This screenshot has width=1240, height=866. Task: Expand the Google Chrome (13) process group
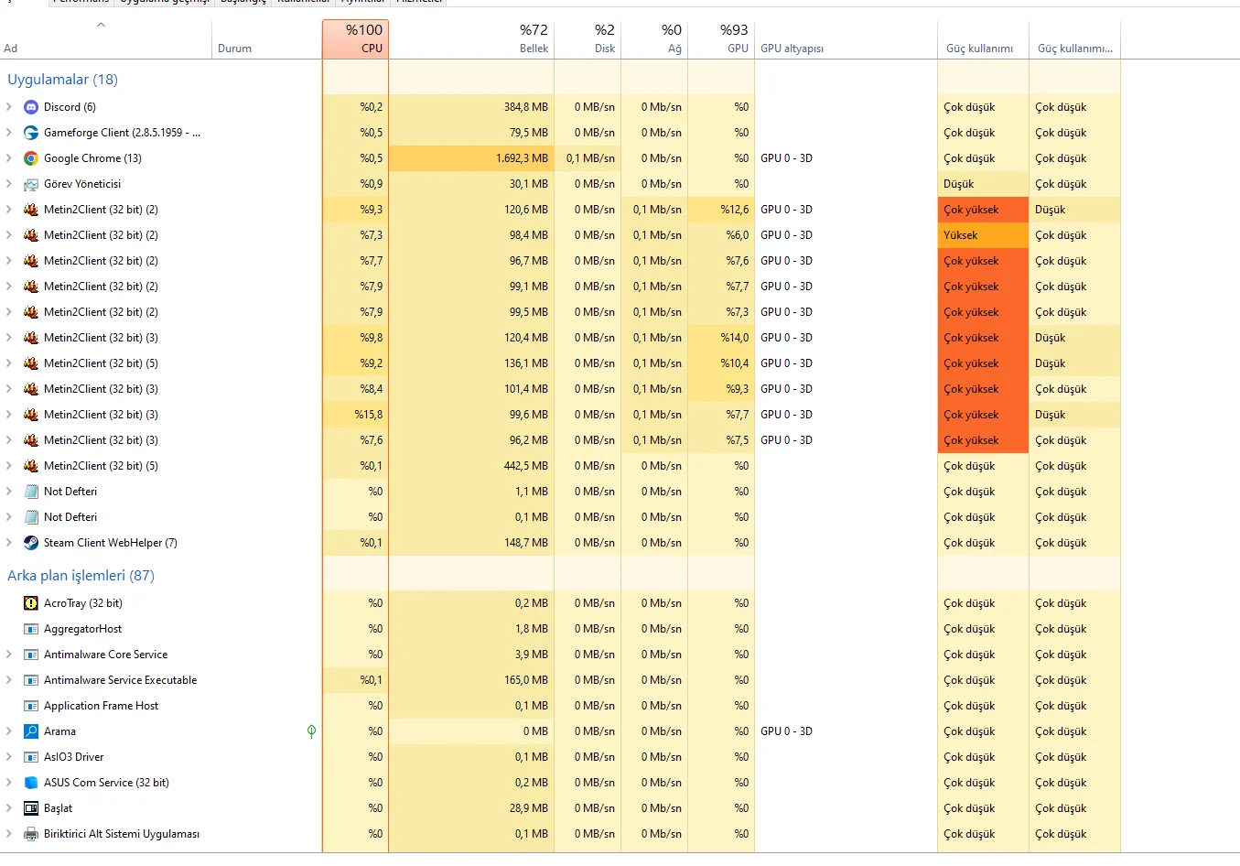(9, 158)
